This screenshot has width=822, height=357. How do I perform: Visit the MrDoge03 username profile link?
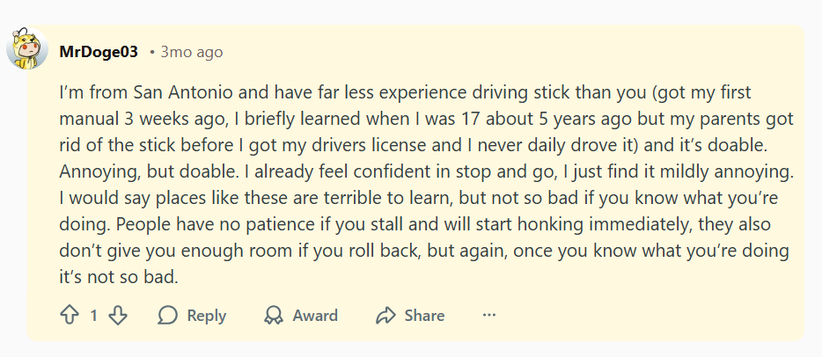click(x=99, y=52)
